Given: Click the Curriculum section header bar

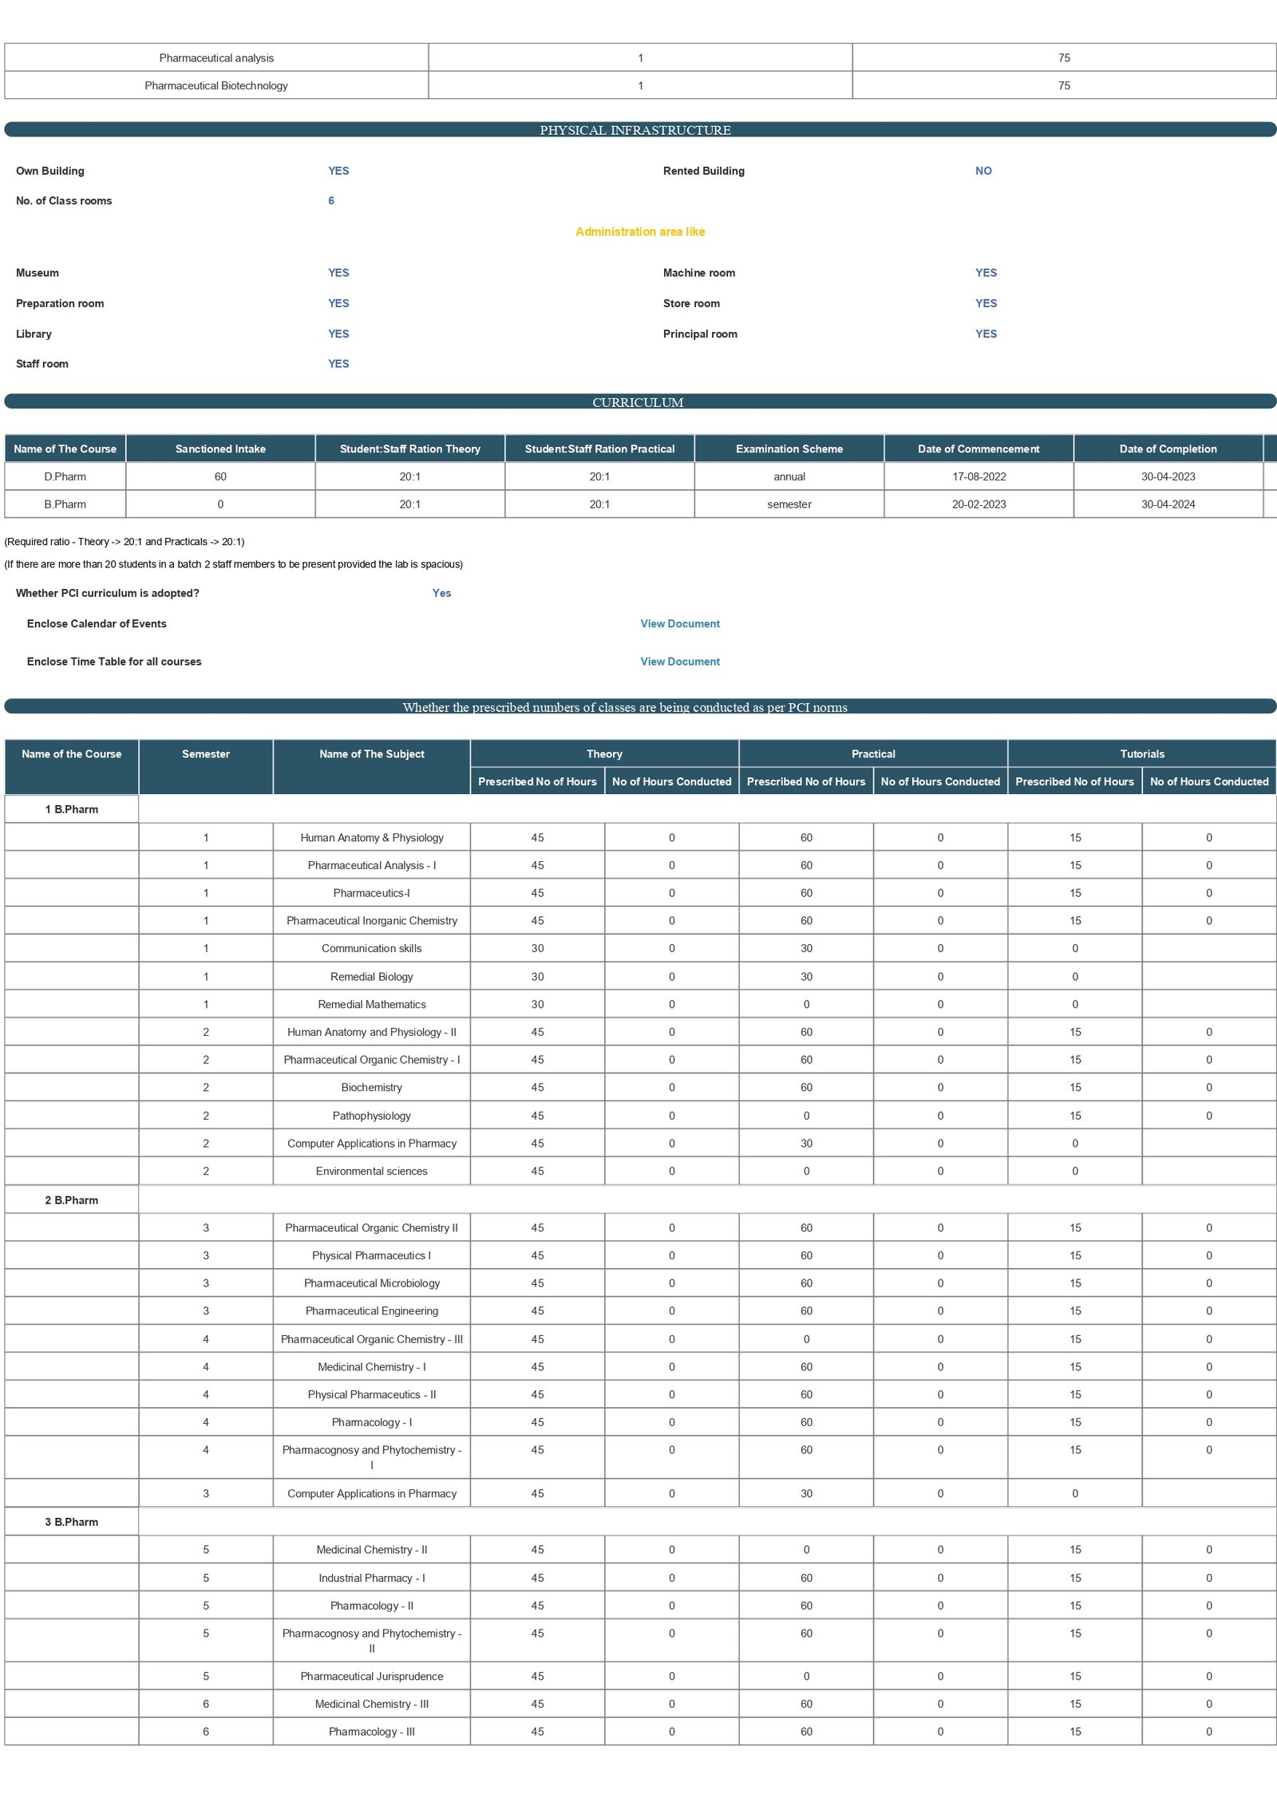Looking at the screenshot, I should pos(638,401).
